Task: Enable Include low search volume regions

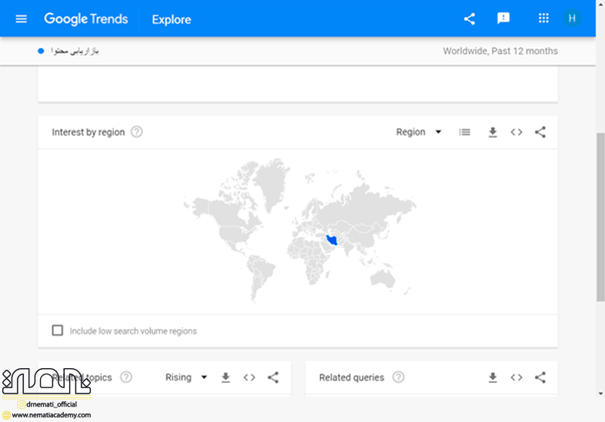Action: click(58, 331)
